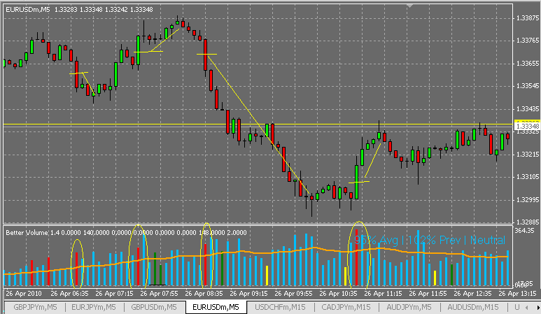Click the chart shift triangle marker at top

click(409, 6)
